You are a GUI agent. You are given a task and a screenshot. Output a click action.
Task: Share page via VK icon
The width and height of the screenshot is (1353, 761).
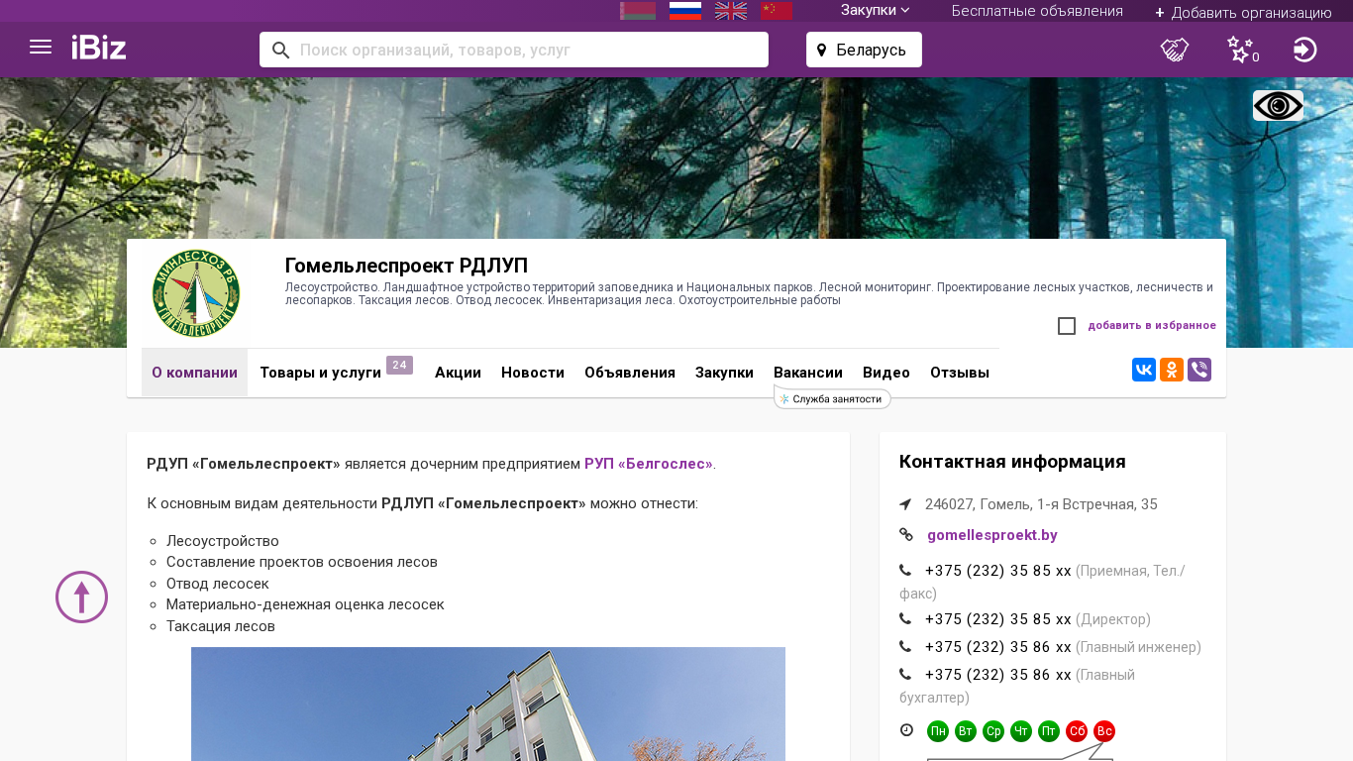(x=1144, y=371)
